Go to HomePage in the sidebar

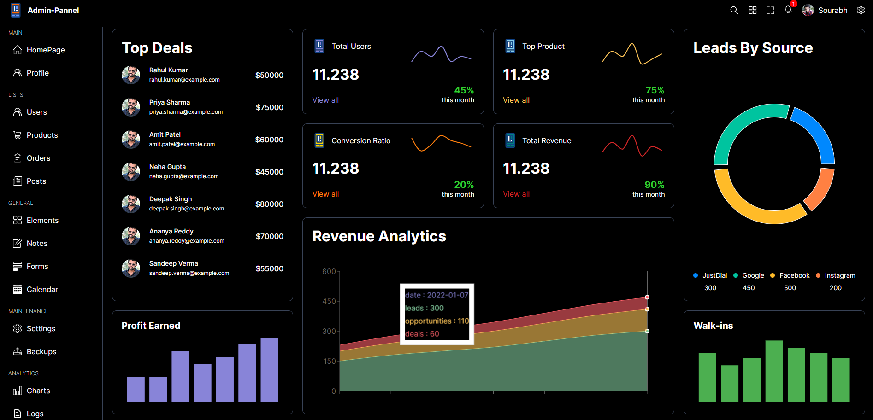coord(45,50)
